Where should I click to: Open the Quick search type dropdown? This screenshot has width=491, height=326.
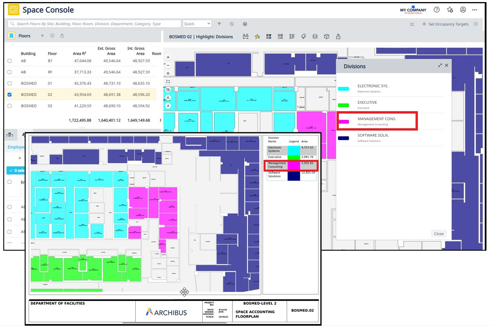[197, 24]
